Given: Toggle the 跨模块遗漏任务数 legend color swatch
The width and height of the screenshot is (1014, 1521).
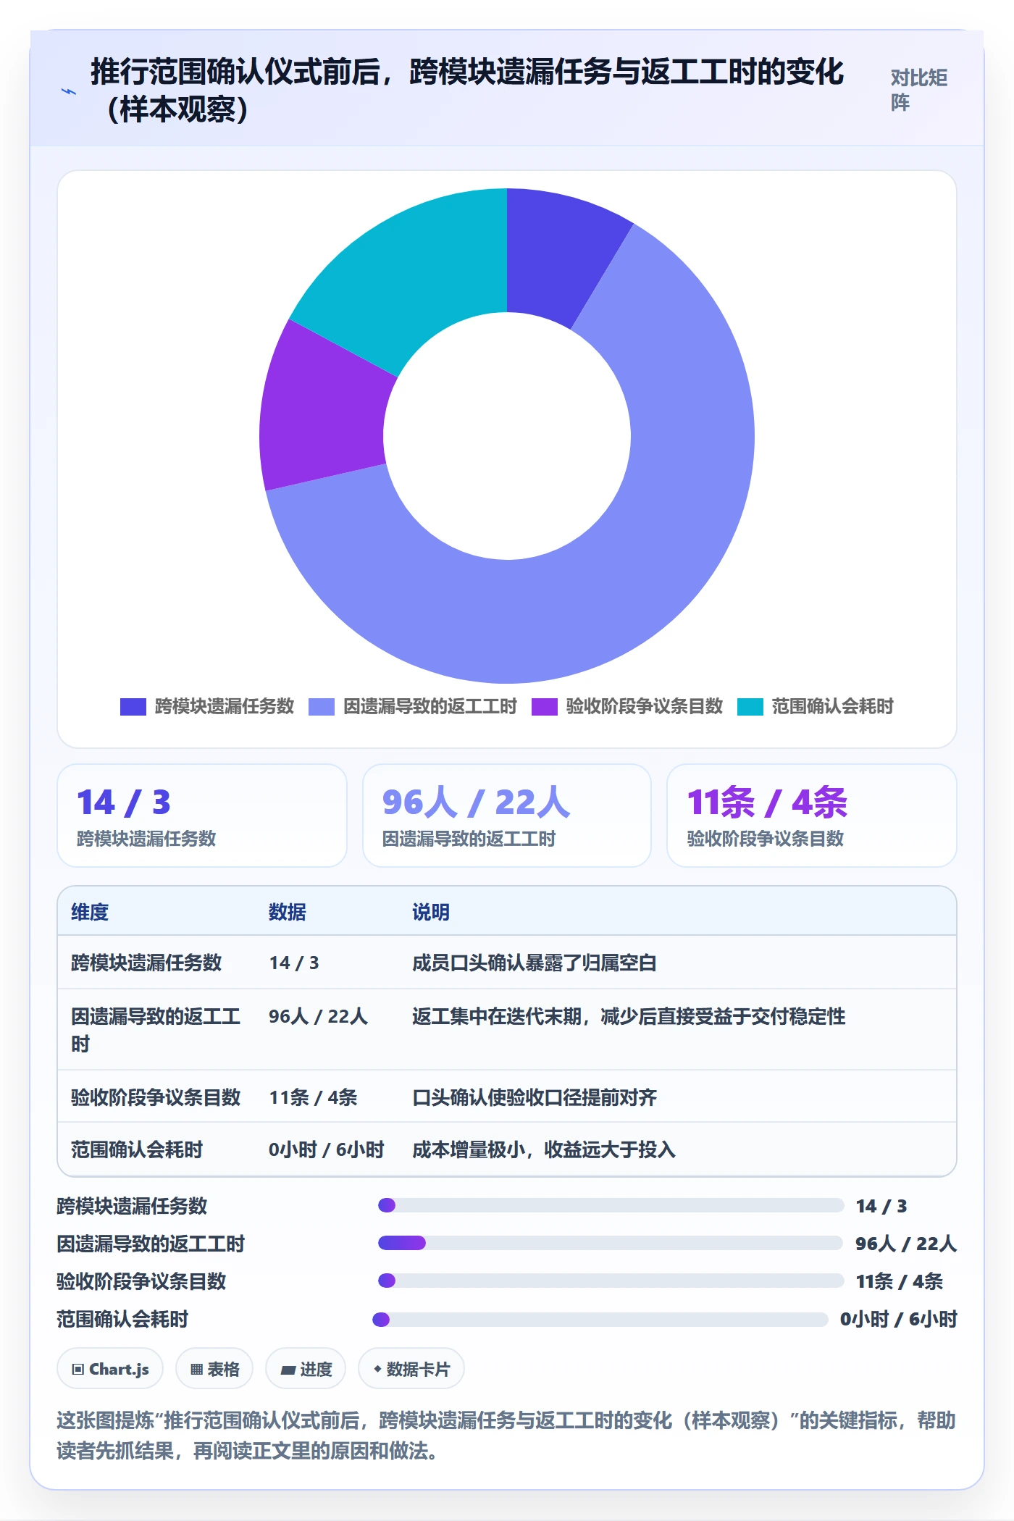Looking at the screenshot, I should 133,707.
